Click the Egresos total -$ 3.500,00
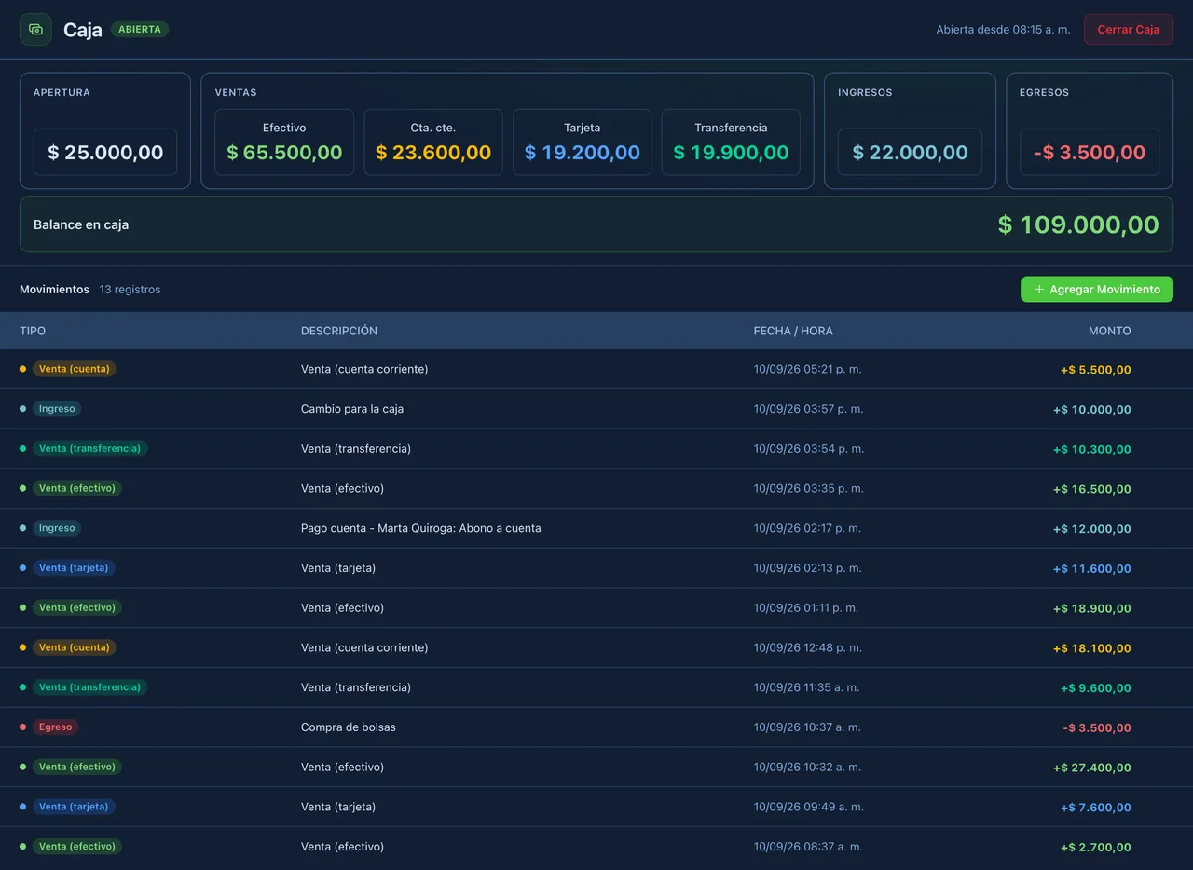1193x870 pixels. click(1090, 152)
